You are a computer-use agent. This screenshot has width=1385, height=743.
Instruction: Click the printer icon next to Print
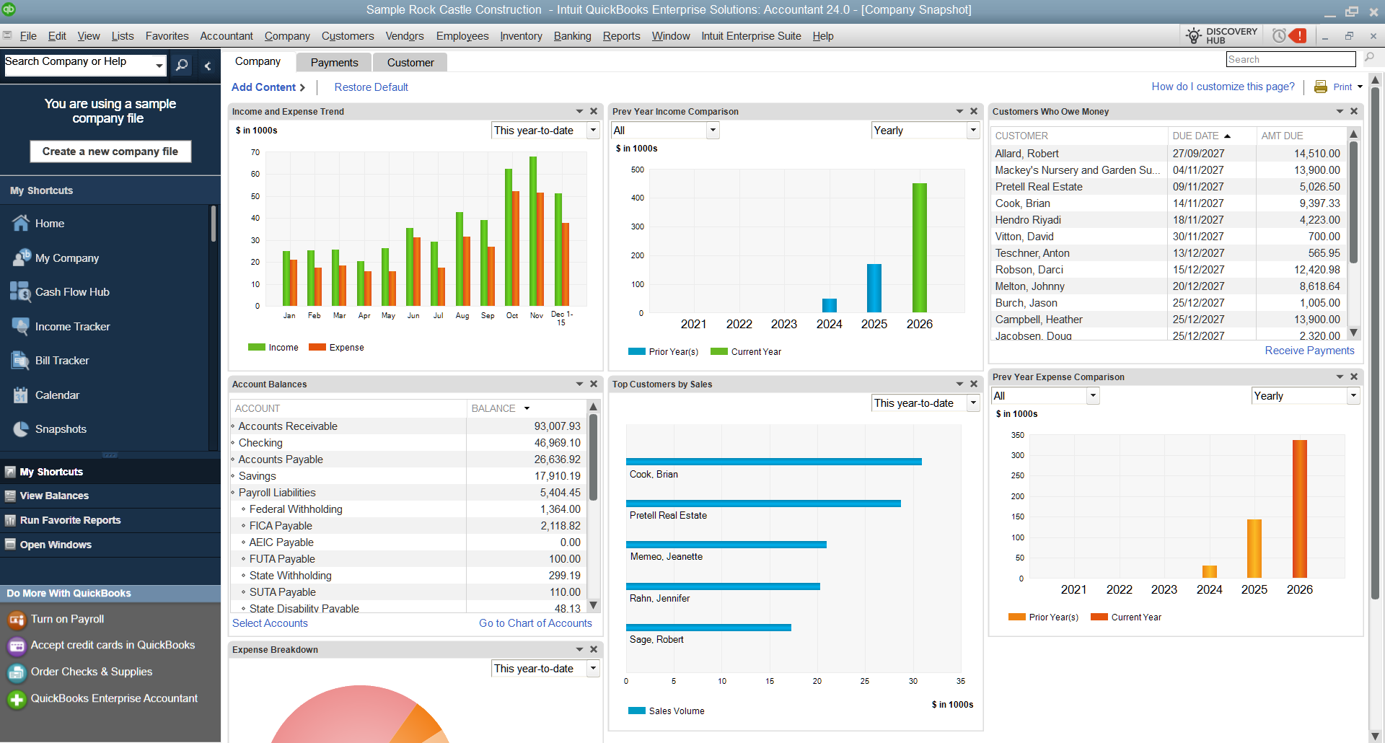[1321, 87]
